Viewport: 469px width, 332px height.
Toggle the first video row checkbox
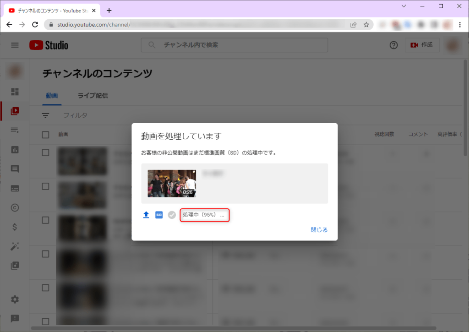coord(45,152)
